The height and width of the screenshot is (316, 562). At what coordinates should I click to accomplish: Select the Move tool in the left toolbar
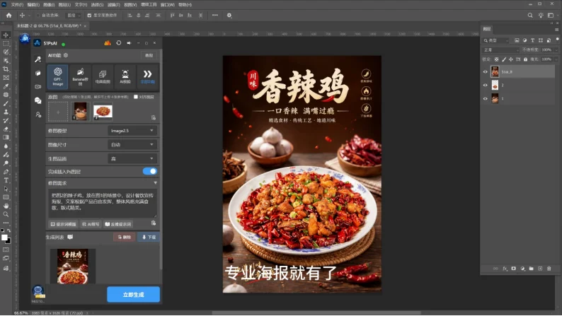pyautogui.click(x=6, y=35)
